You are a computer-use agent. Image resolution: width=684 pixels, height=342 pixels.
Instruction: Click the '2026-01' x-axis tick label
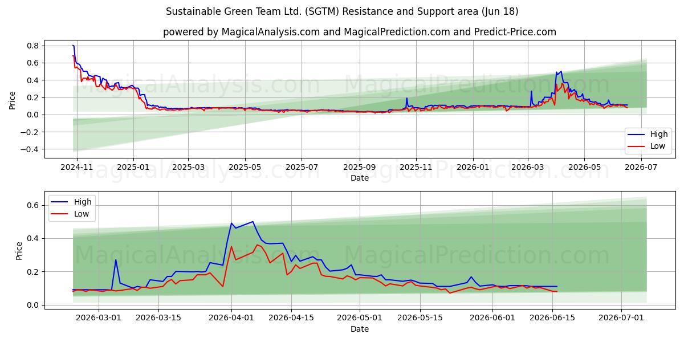[x=473, y=167]
